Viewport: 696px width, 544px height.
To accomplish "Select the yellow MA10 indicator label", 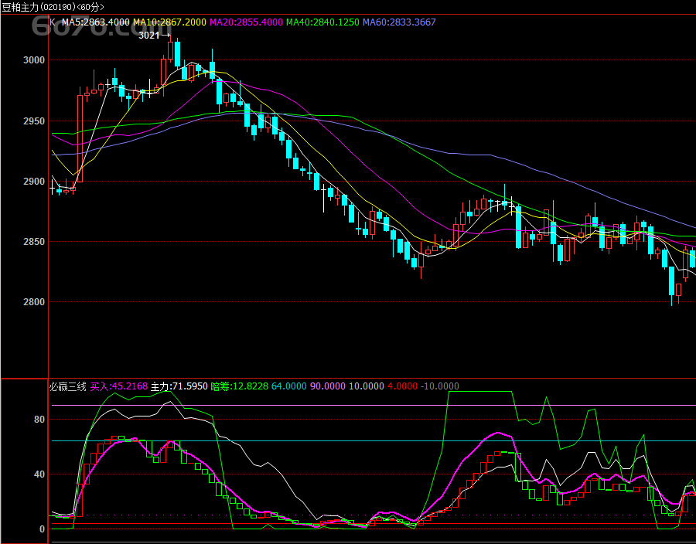I will click(169, 22).
